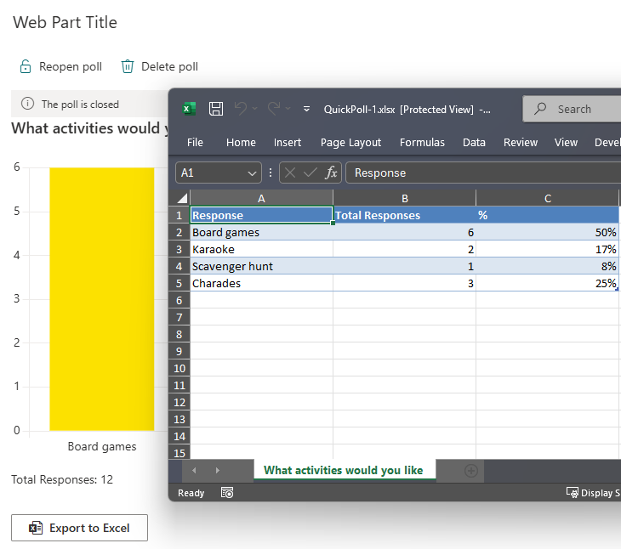Screen dimensions: 621x549
Task: Click the Select All corner triangle
Action: (182, 198)
